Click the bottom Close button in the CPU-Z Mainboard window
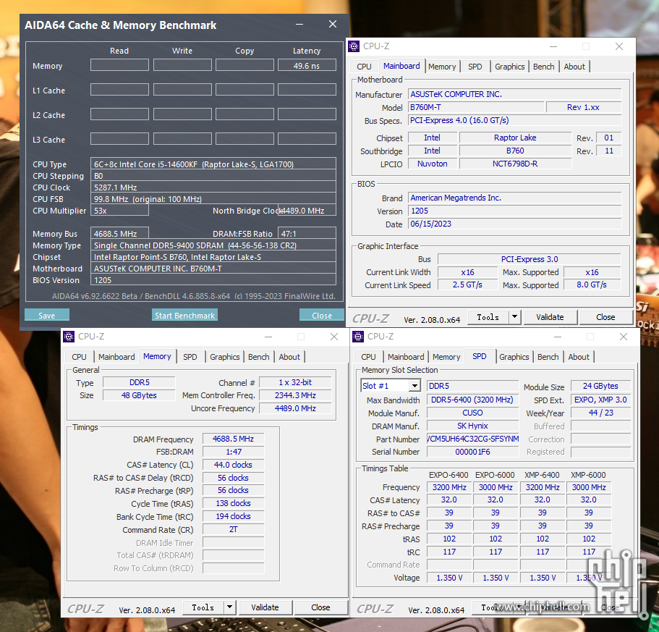 tap(605, 317)
